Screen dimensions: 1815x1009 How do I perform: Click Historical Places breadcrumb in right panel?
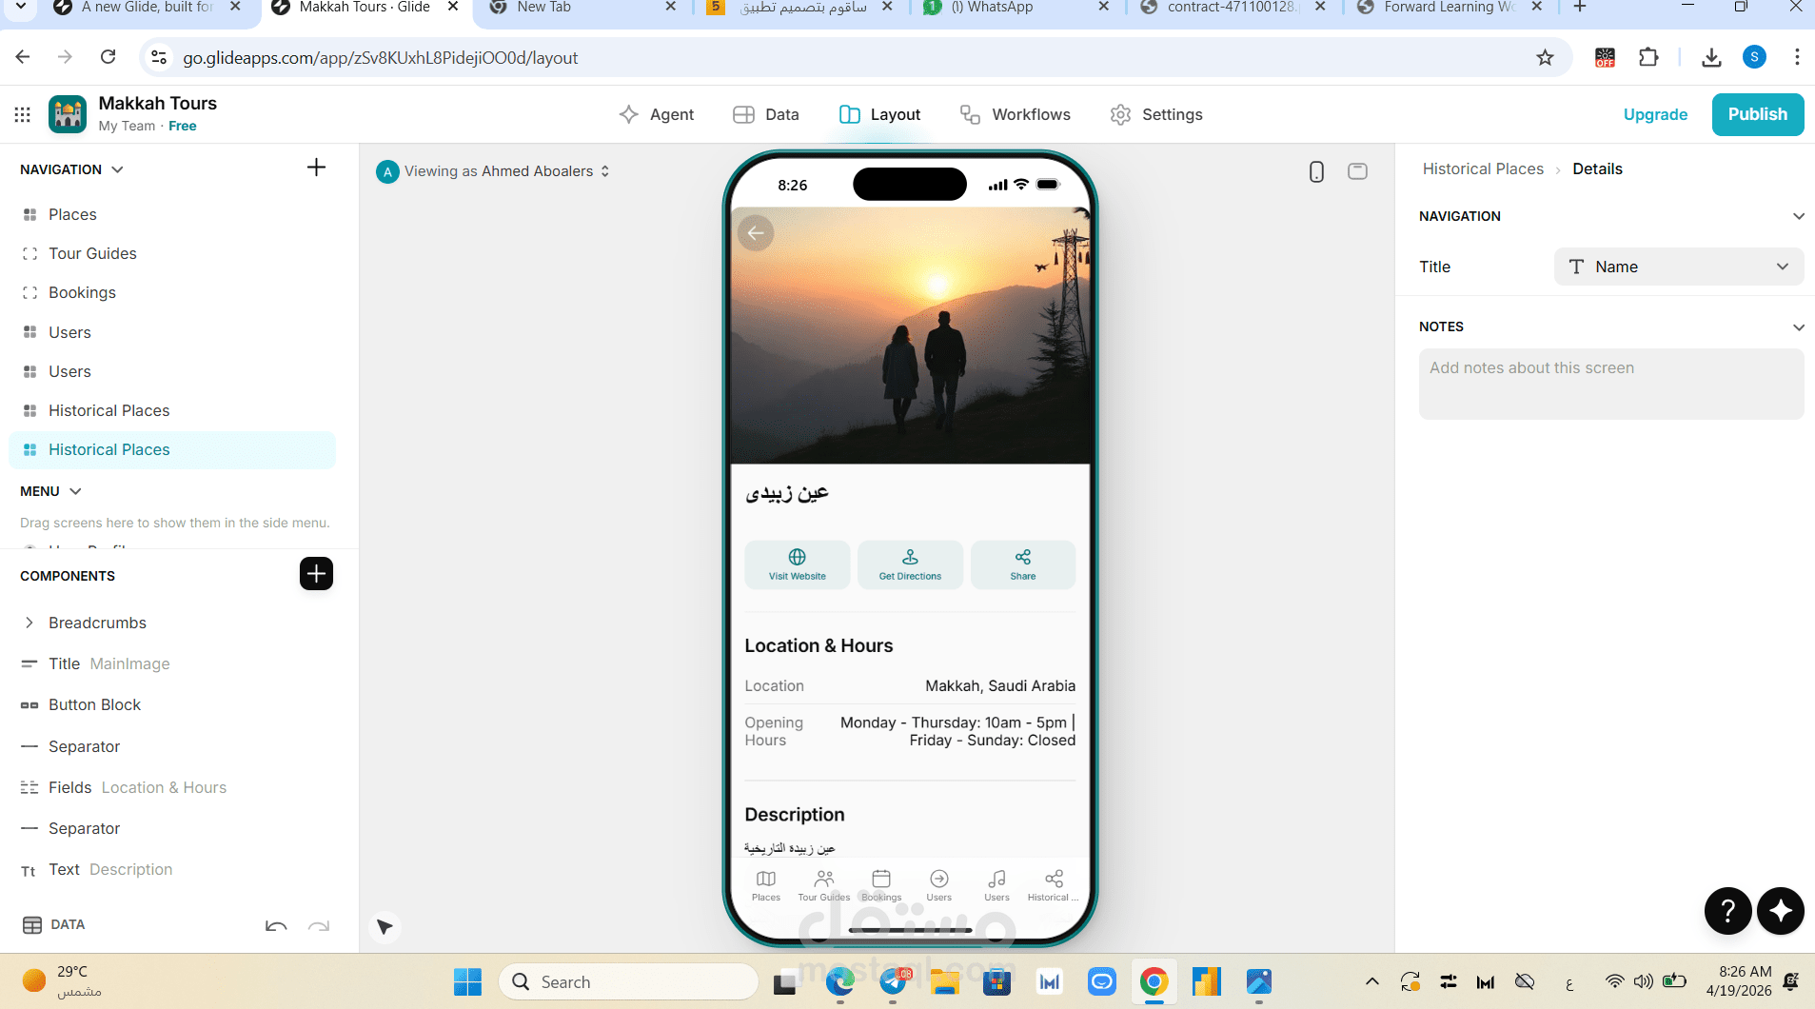tap(1483, 168)
